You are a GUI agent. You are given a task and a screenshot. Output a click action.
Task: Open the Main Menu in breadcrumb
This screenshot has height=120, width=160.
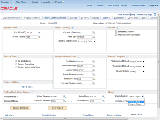(x=21, y=2)
